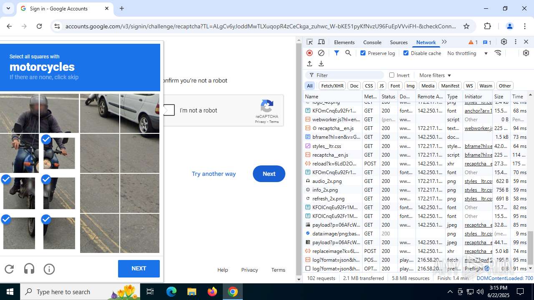The height and width of the screenshot is (300, 534).
Task: Show more DevTools tabs chevron
Action: point(444,42)
